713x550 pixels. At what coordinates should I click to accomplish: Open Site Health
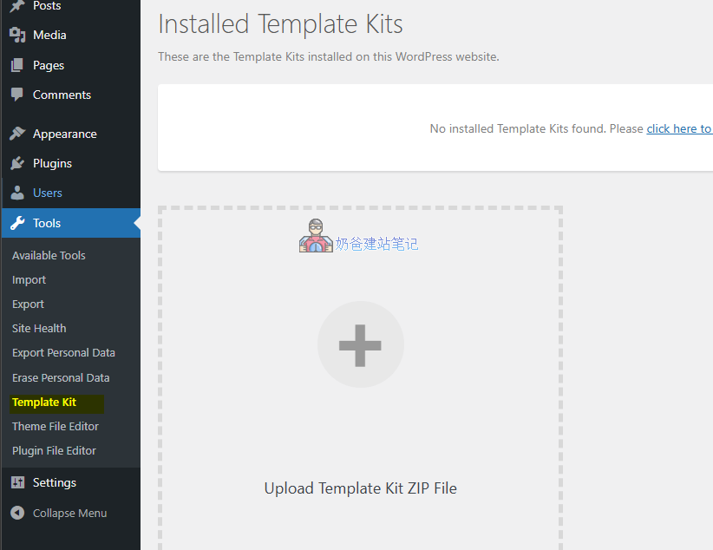coord(39,328)
